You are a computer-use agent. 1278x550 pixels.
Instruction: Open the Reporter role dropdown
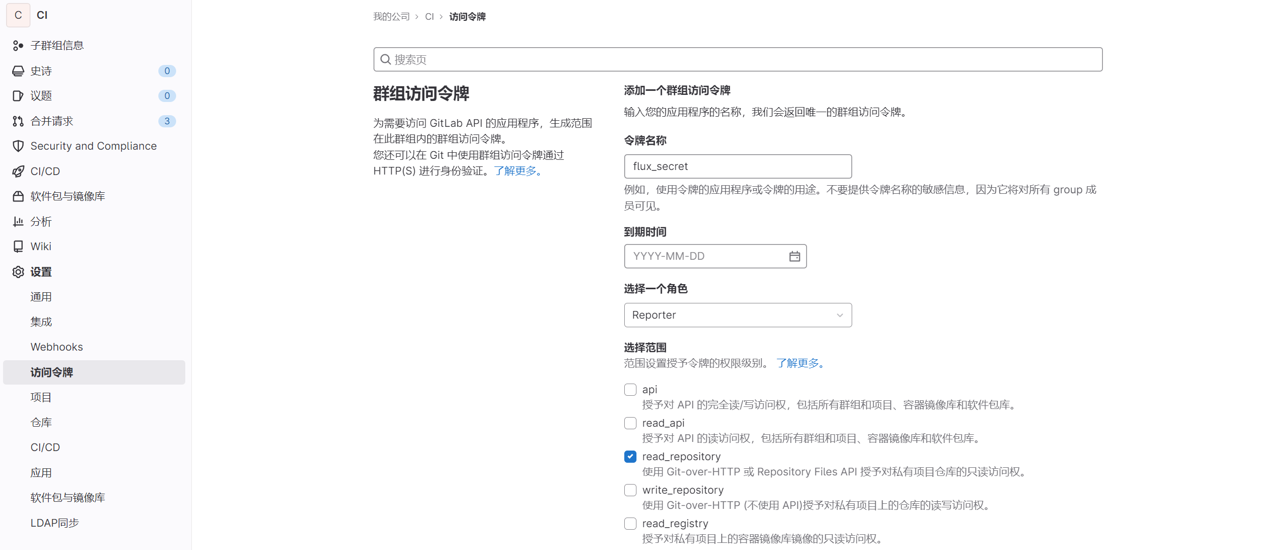coord(737,315)
